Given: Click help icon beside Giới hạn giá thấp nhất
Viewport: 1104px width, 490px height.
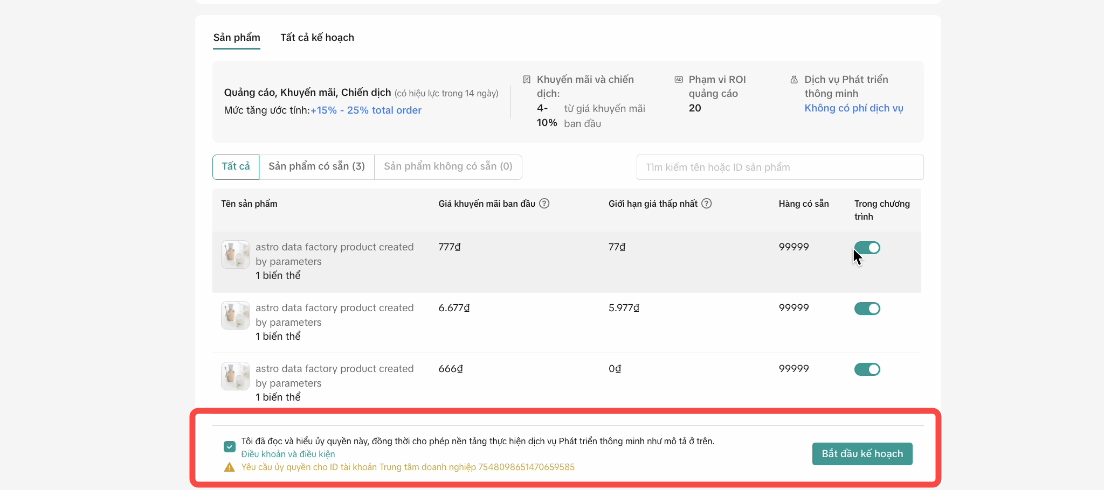Looking at the screenshot, I should (707, 204).
